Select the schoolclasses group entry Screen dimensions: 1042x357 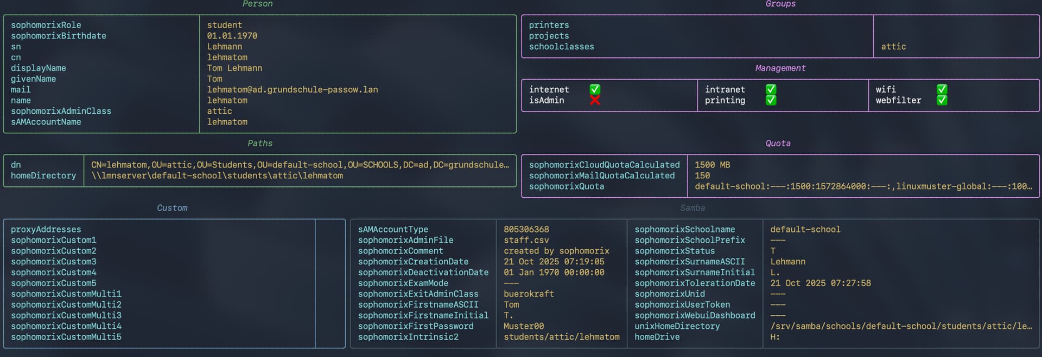click(561, 47)
